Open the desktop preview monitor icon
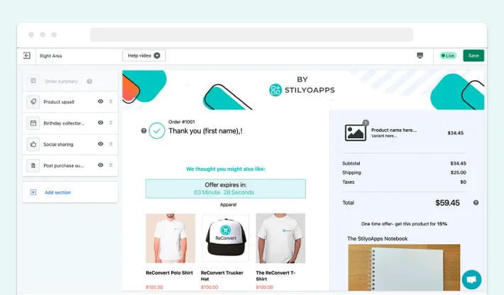This screenshot has width=504, height=295. (420, 55)
